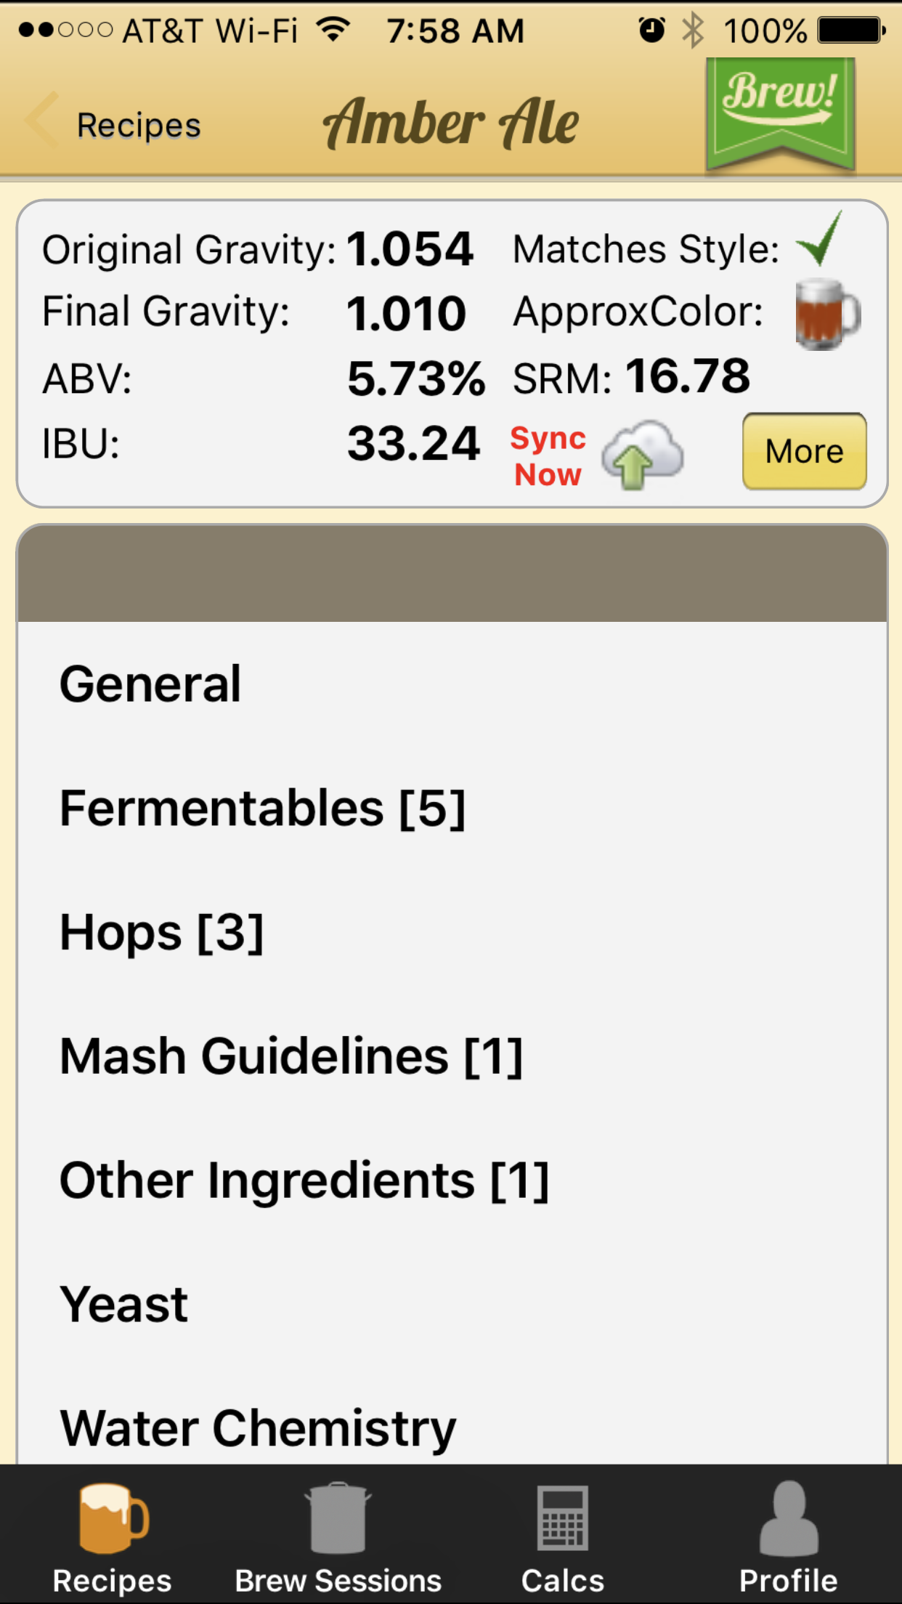Tap the back chevron arrow
The height and width of the screenshot is (1604, 902).
[41, 121]
